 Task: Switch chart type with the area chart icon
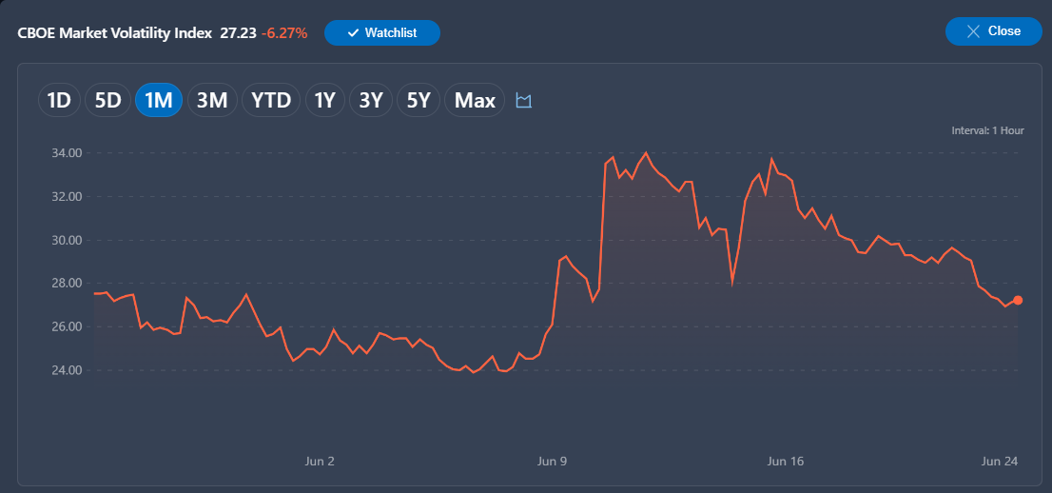[523, 101]
